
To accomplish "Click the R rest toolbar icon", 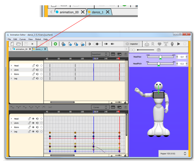I will pyautogui.click(x=153, y=44).
